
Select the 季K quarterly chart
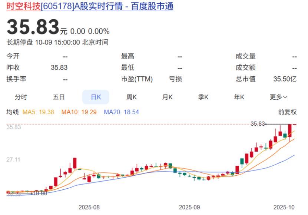tap(204, 97)
